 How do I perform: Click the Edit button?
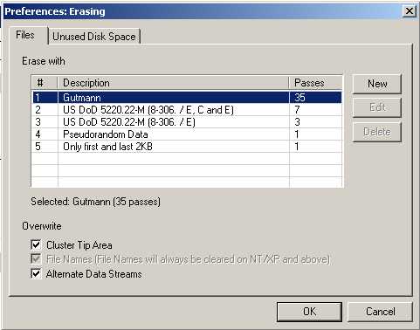[377, 107]
